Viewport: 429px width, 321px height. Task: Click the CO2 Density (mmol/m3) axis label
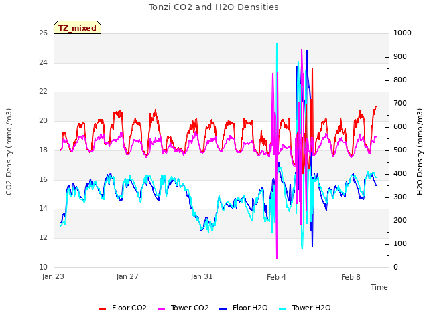(x=9, y=152)
